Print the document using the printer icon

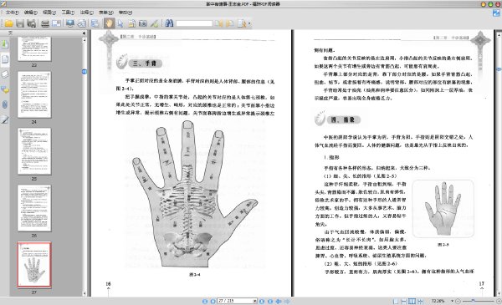45,23
